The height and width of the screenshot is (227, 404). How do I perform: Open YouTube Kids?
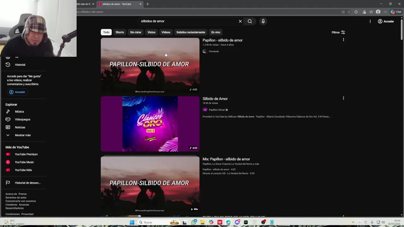tap(23, 170)
